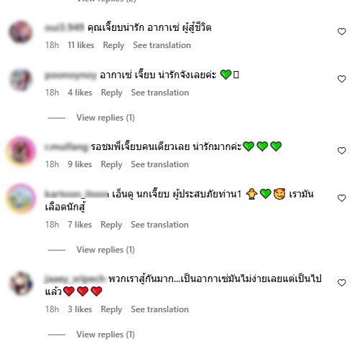See translation of the 7 likes comment
This screenshot has width=354, height=351.
[159, 225]
